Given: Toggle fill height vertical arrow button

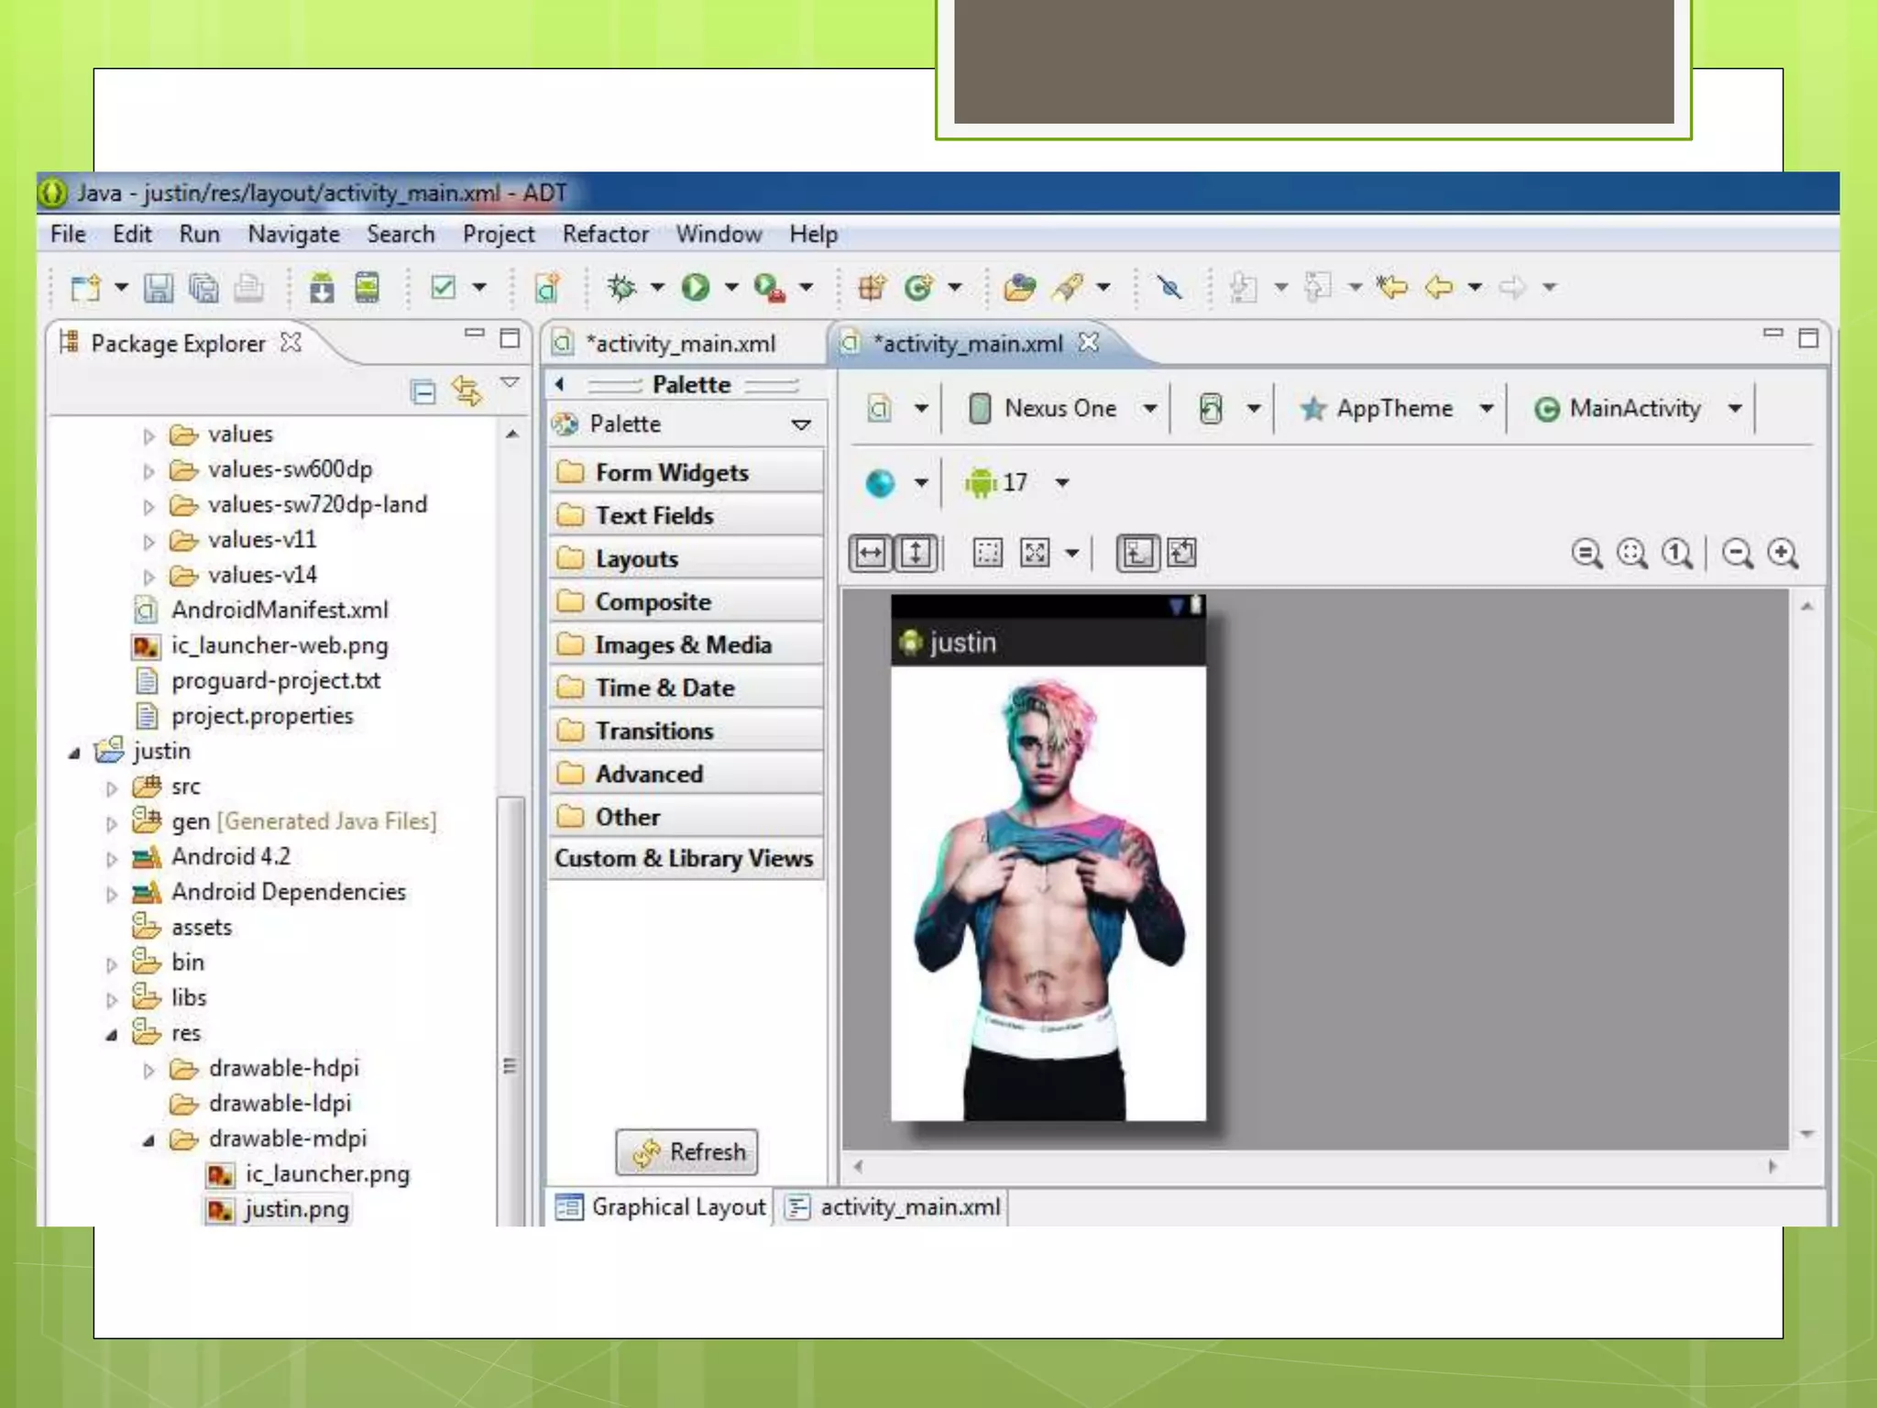Looking at the screenshot, I should pyautogui.click(x=917, y=553).
